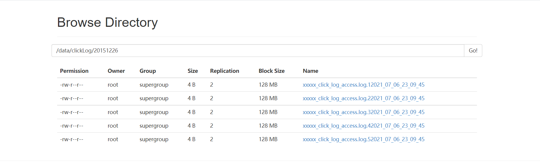Image resolution: width=540 pixels, height=168 pixels.
Task: Click the Name column header
Action: [x=311, y=71]
